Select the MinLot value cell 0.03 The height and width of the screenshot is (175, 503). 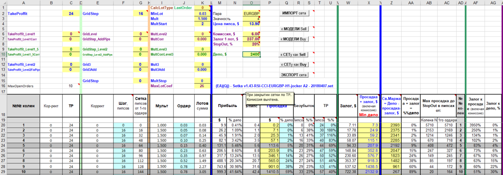(202, 13)
